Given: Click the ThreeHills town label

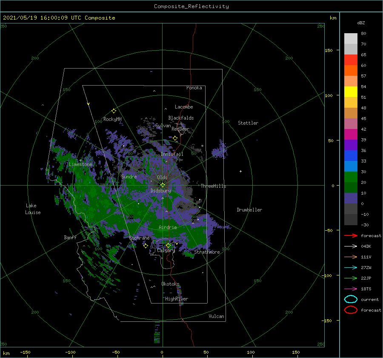Looking at the screenshot, I should pyautogui.click(x=214, y=186).
